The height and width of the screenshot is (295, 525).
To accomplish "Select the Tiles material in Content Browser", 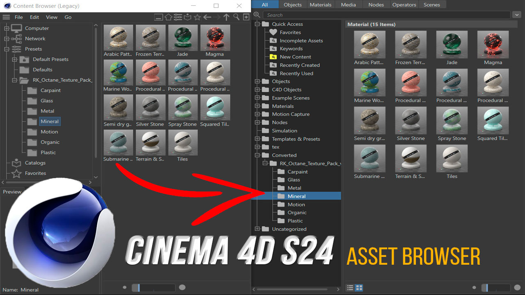I will click(183, 146).
